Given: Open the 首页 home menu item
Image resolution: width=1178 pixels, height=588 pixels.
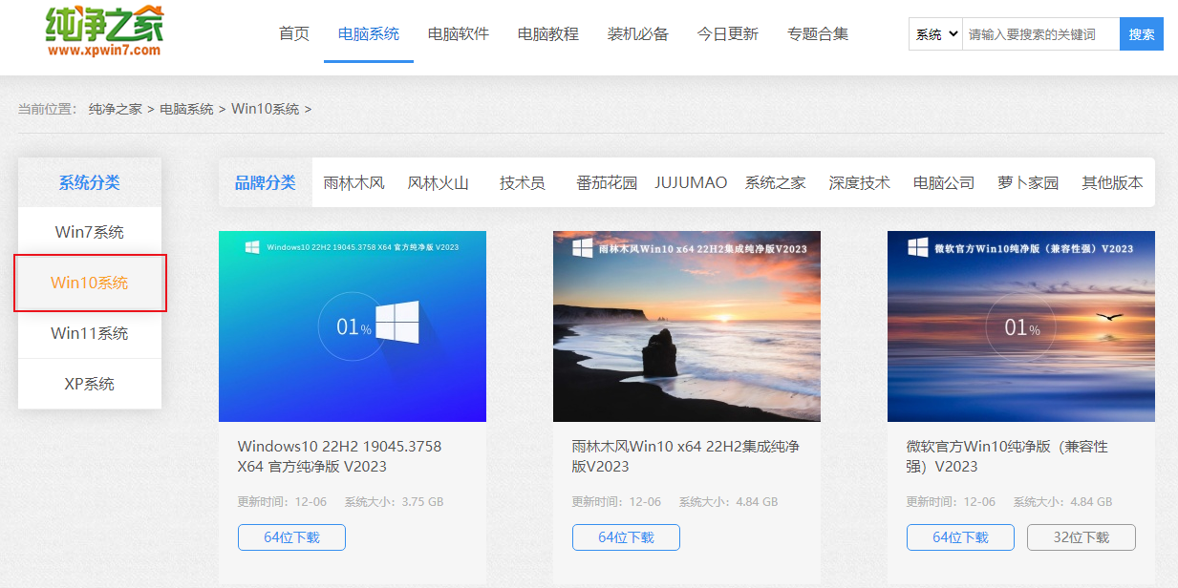Looking at the screenshot, I should tap(293, 32).
